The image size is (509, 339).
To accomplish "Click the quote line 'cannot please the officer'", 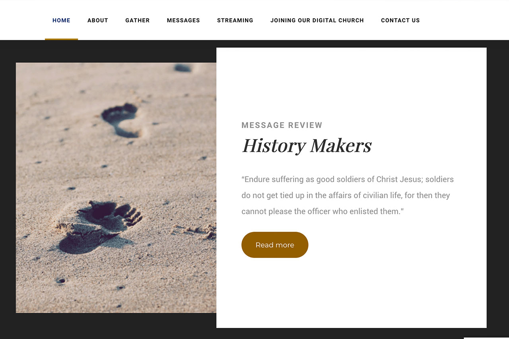I will (x=322, y=211).
